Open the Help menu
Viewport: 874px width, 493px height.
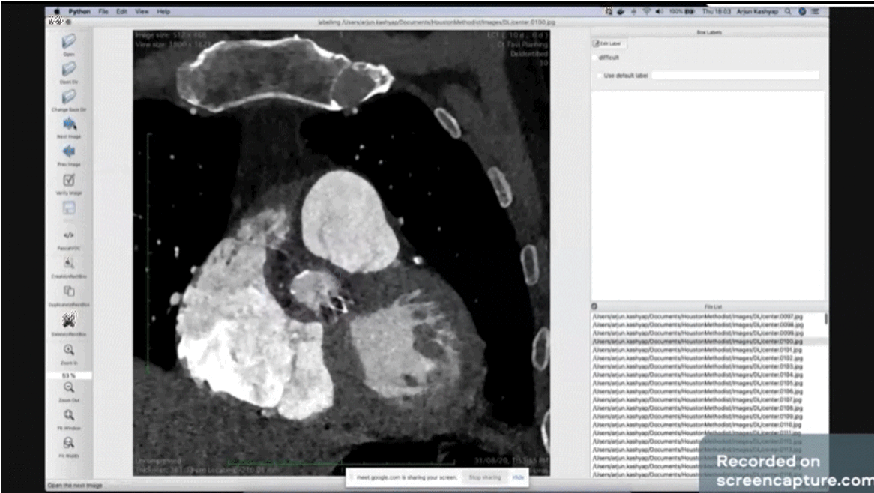(163, 11)
